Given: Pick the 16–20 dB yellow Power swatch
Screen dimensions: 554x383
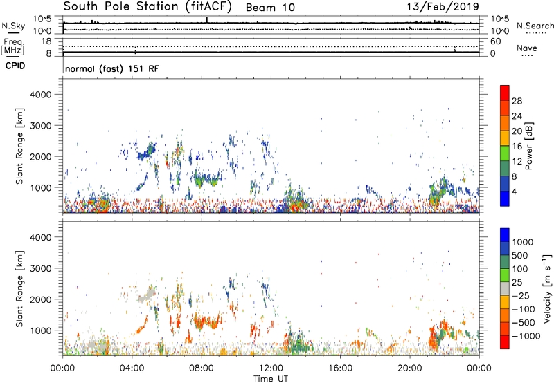Looking at the screenshot, I should click(x=505, y=138).
